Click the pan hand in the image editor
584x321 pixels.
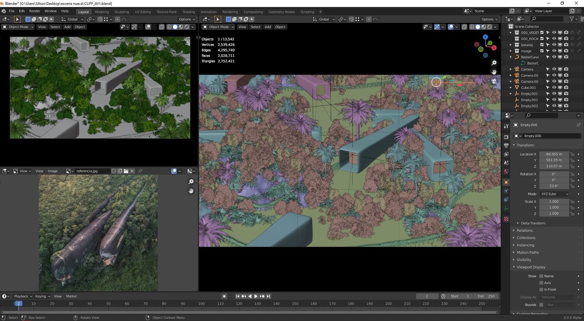191,191
